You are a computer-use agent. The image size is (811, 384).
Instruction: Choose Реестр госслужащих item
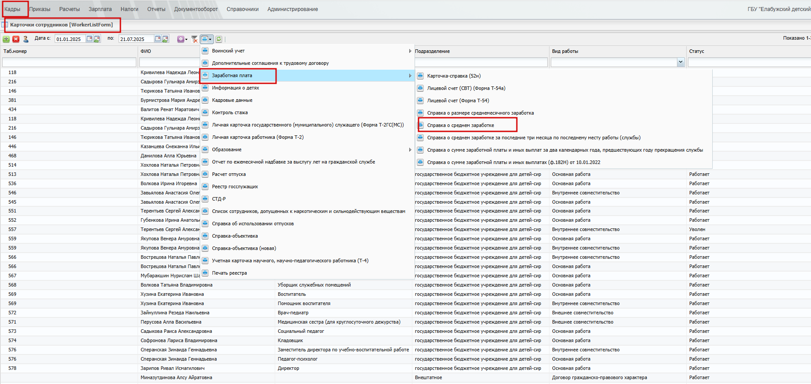click(307, 186)
